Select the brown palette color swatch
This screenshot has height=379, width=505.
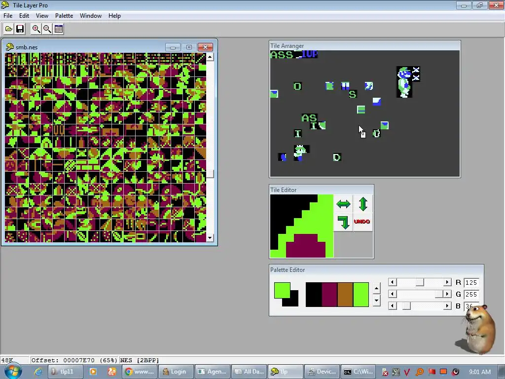pos(345,295)
